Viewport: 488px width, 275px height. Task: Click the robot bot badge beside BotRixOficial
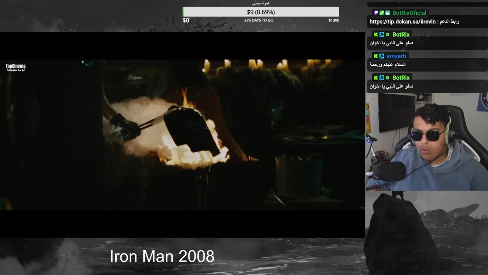(387, 13)
